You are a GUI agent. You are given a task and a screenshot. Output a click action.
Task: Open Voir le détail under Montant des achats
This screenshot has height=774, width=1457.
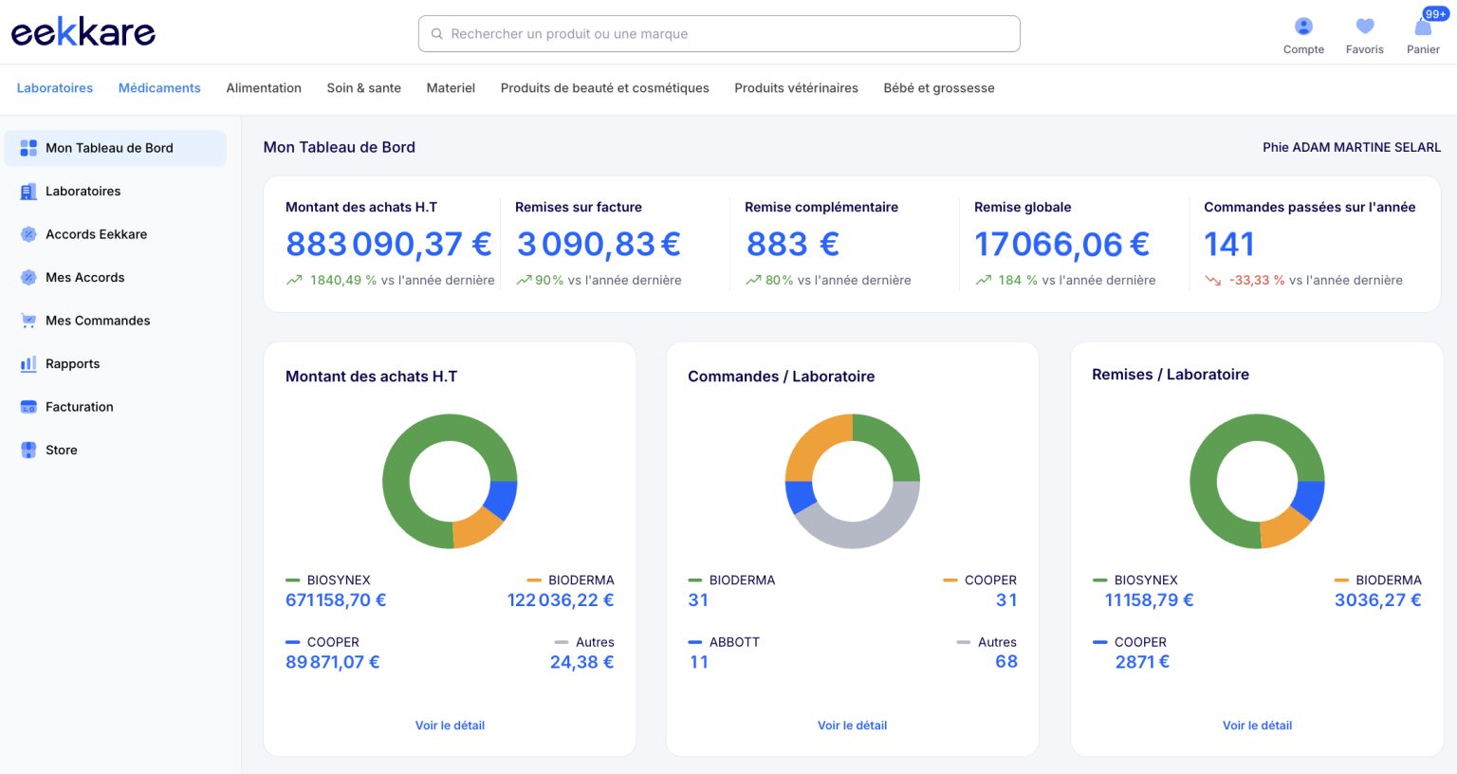coord(450,726)
